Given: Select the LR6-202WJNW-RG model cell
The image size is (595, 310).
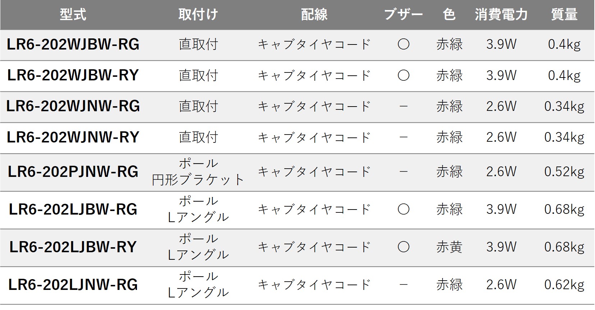Looking at the screenshot, I should [x=73, y=106].
